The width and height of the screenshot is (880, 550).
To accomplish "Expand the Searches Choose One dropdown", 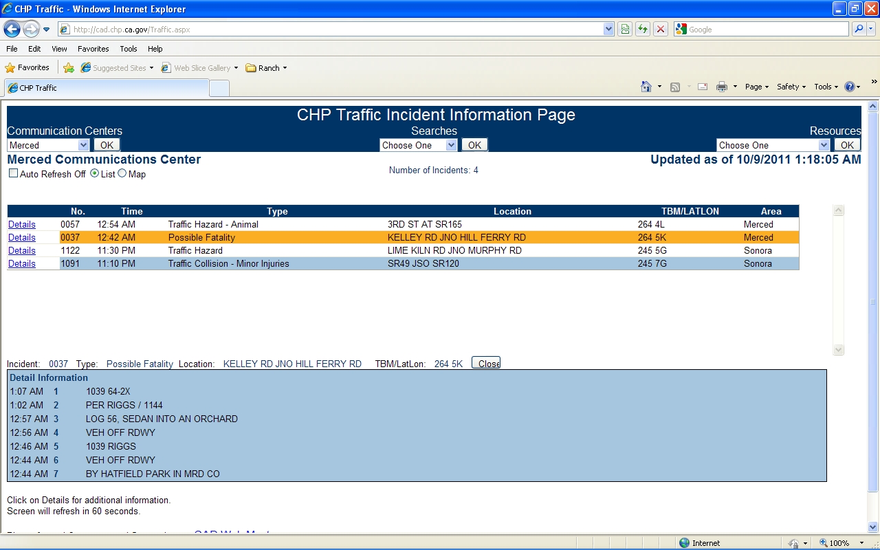I will click(x=451, y=145).
